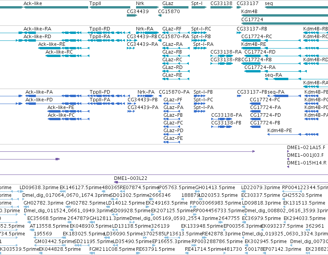This screenshot has width=328, height=255.
Task: Select EST FGM211C08.5prime
Action: point(112,249)
